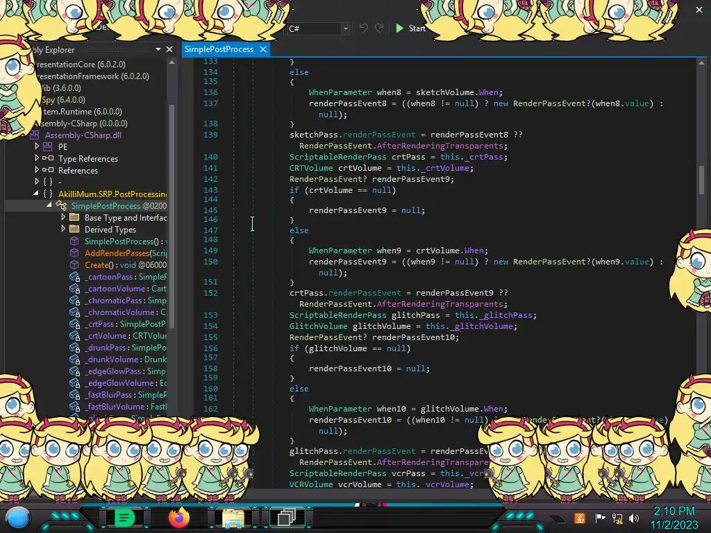711x533 pixels.
Task: Follow the _crtPass field link on line 140
Action: [486, 157]
